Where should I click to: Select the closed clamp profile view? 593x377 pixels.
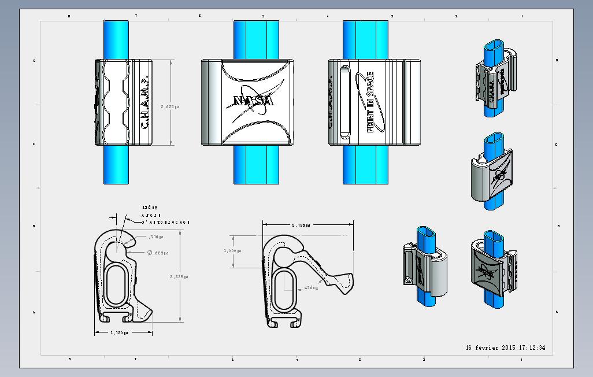[123, 276]
